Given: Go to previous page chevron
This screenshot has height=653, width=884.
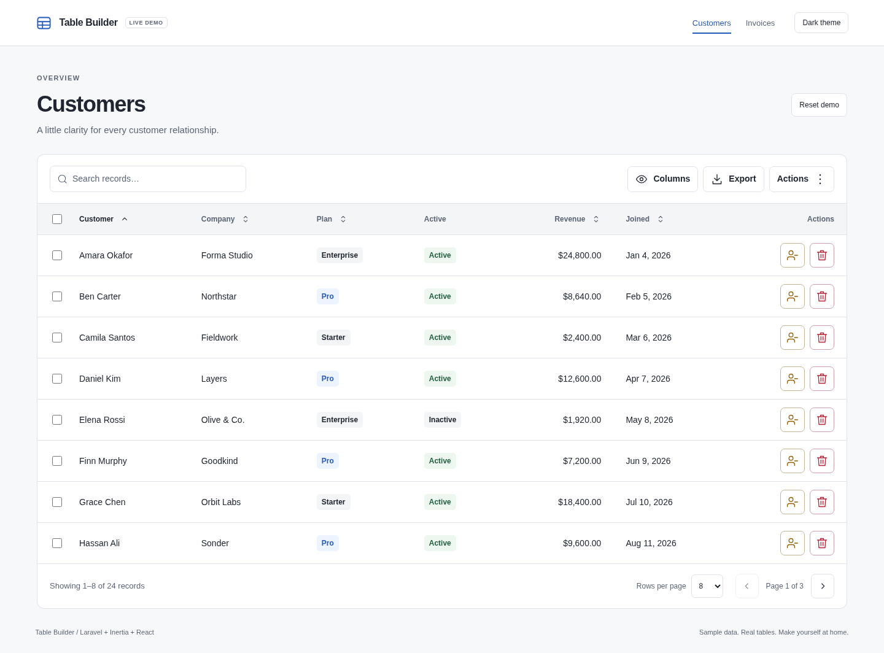Looking at the screenshot, I should pos(747,586).
